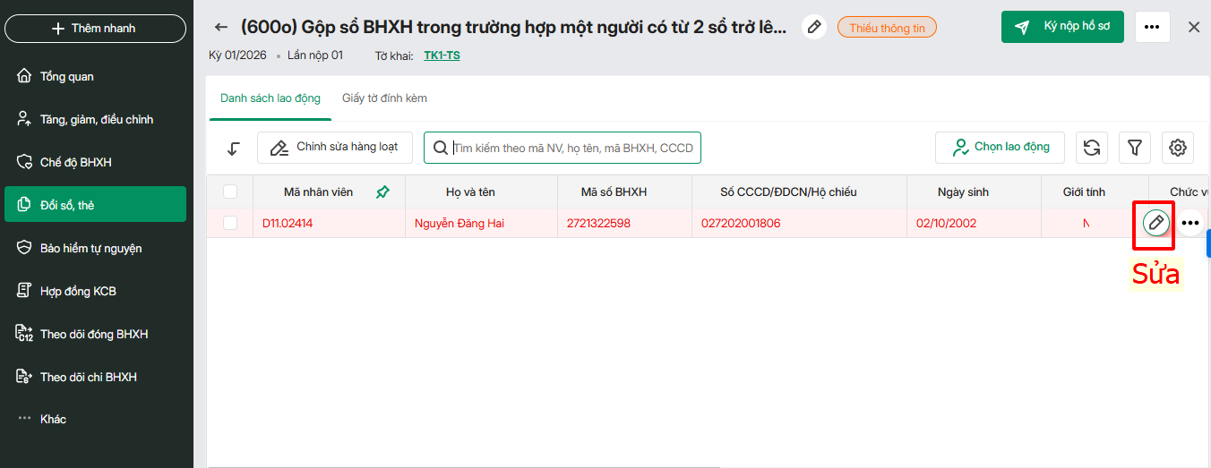Open the filter icon
The height and width of the screenshot is (468, 1211).
1135,148
